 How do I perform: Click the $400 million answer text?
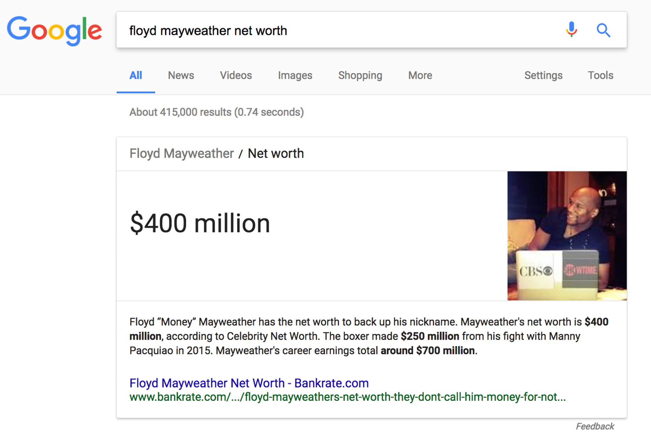200,224
